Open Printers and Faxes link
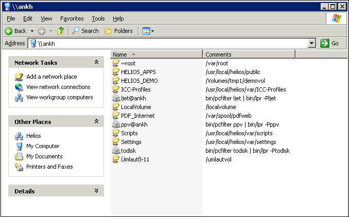 (49, 167)
